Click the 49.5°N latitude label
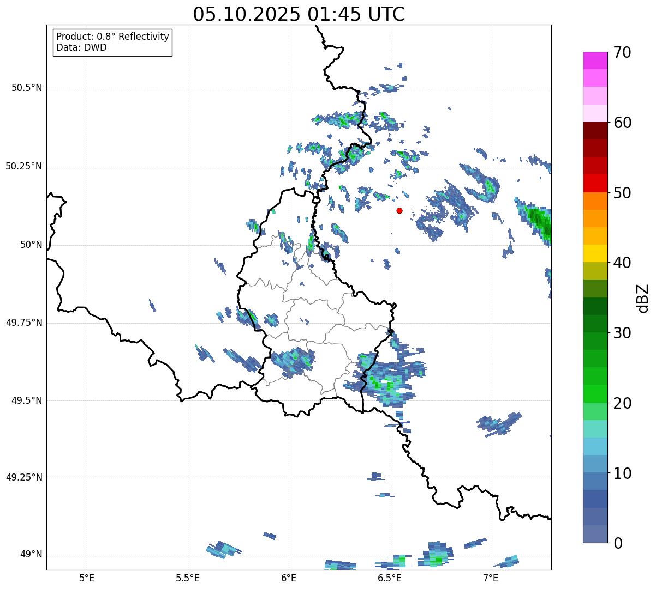 point(27,400)
